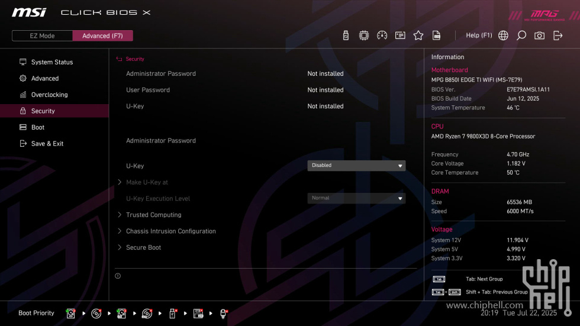The height and width of the screenshot is (326, 580).
Task: Click the 4.70 GHz frequency value
Action: click(x=518, y=154)
